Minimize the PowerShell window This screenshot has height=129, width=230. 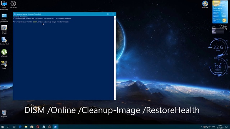coord(102,14)
